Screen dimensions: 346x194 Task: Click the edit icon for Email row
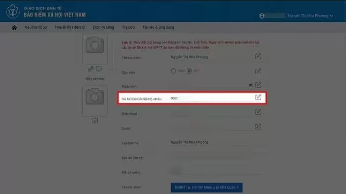[x=258, y=126]
